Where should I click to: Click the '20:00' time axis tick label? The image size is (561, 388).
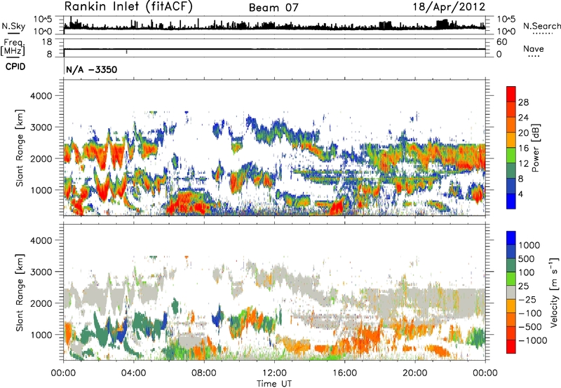coord(415,373)
